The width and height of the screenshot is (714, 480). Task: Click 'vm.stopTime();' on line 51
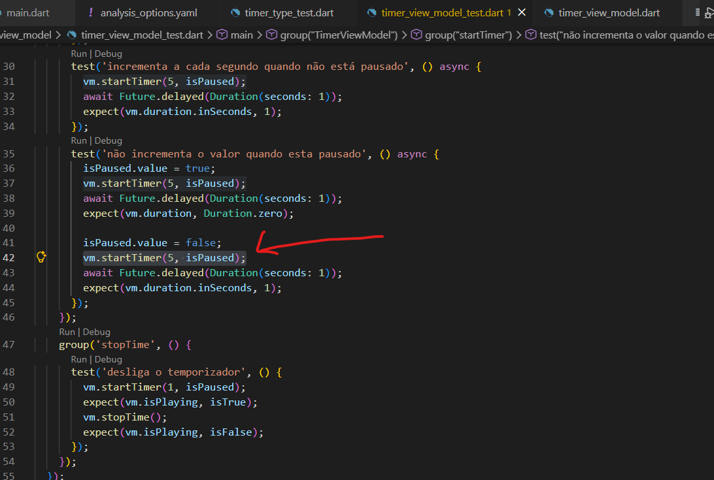126,417
